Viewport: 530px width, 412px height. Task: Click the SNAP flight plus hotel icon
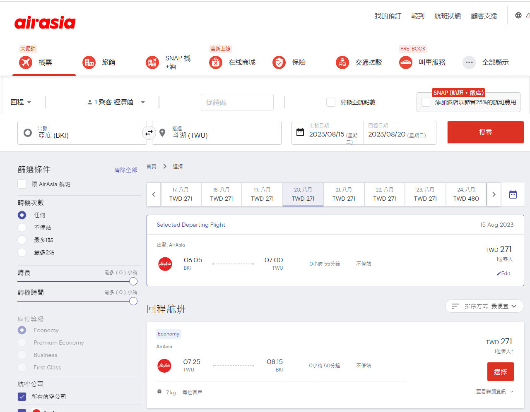click(152, 62)
